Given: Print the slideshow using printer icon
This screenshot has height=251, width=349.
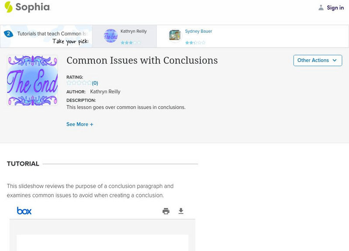Looking at the screenshot, I should pos(166,211).
